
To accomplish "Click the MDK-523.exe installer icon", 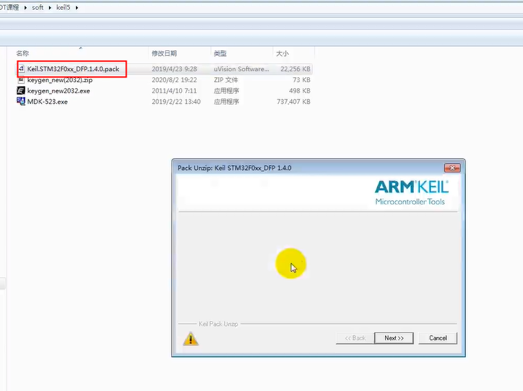I will [x=21, y=102].
